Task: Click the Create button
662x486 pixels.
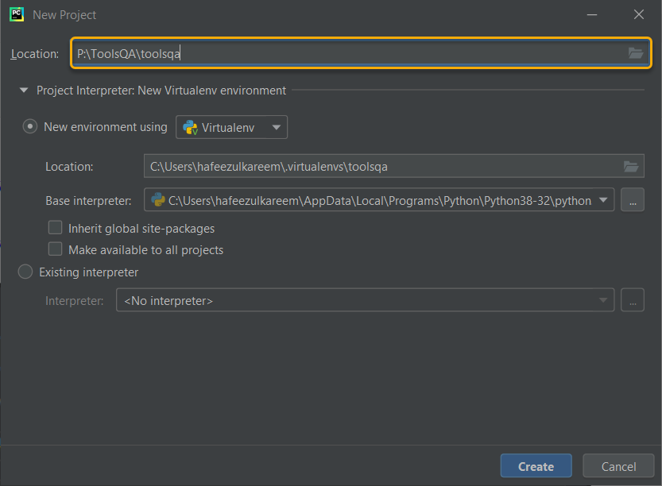Action: [536, 466]
